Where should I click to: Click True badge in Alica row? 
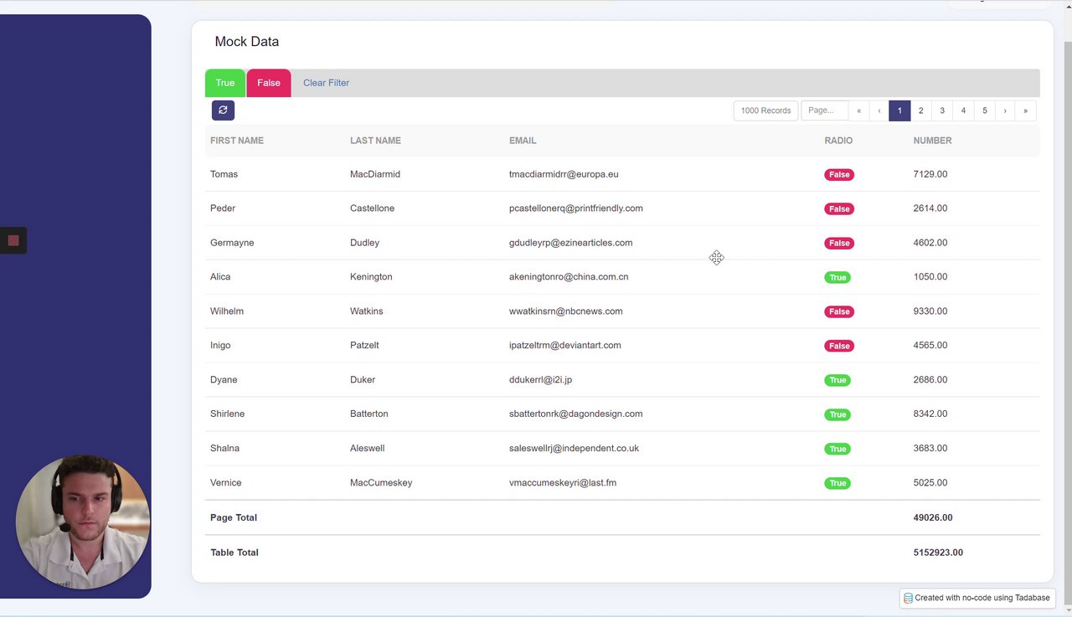(837, 277)
